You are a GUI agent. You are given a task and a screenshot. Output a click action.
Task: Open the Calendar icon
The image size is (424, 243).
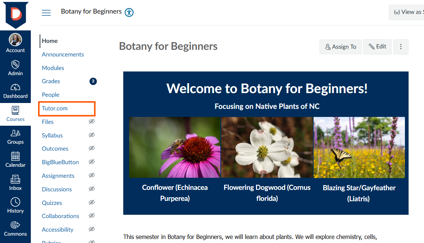[x=15, y=156]
